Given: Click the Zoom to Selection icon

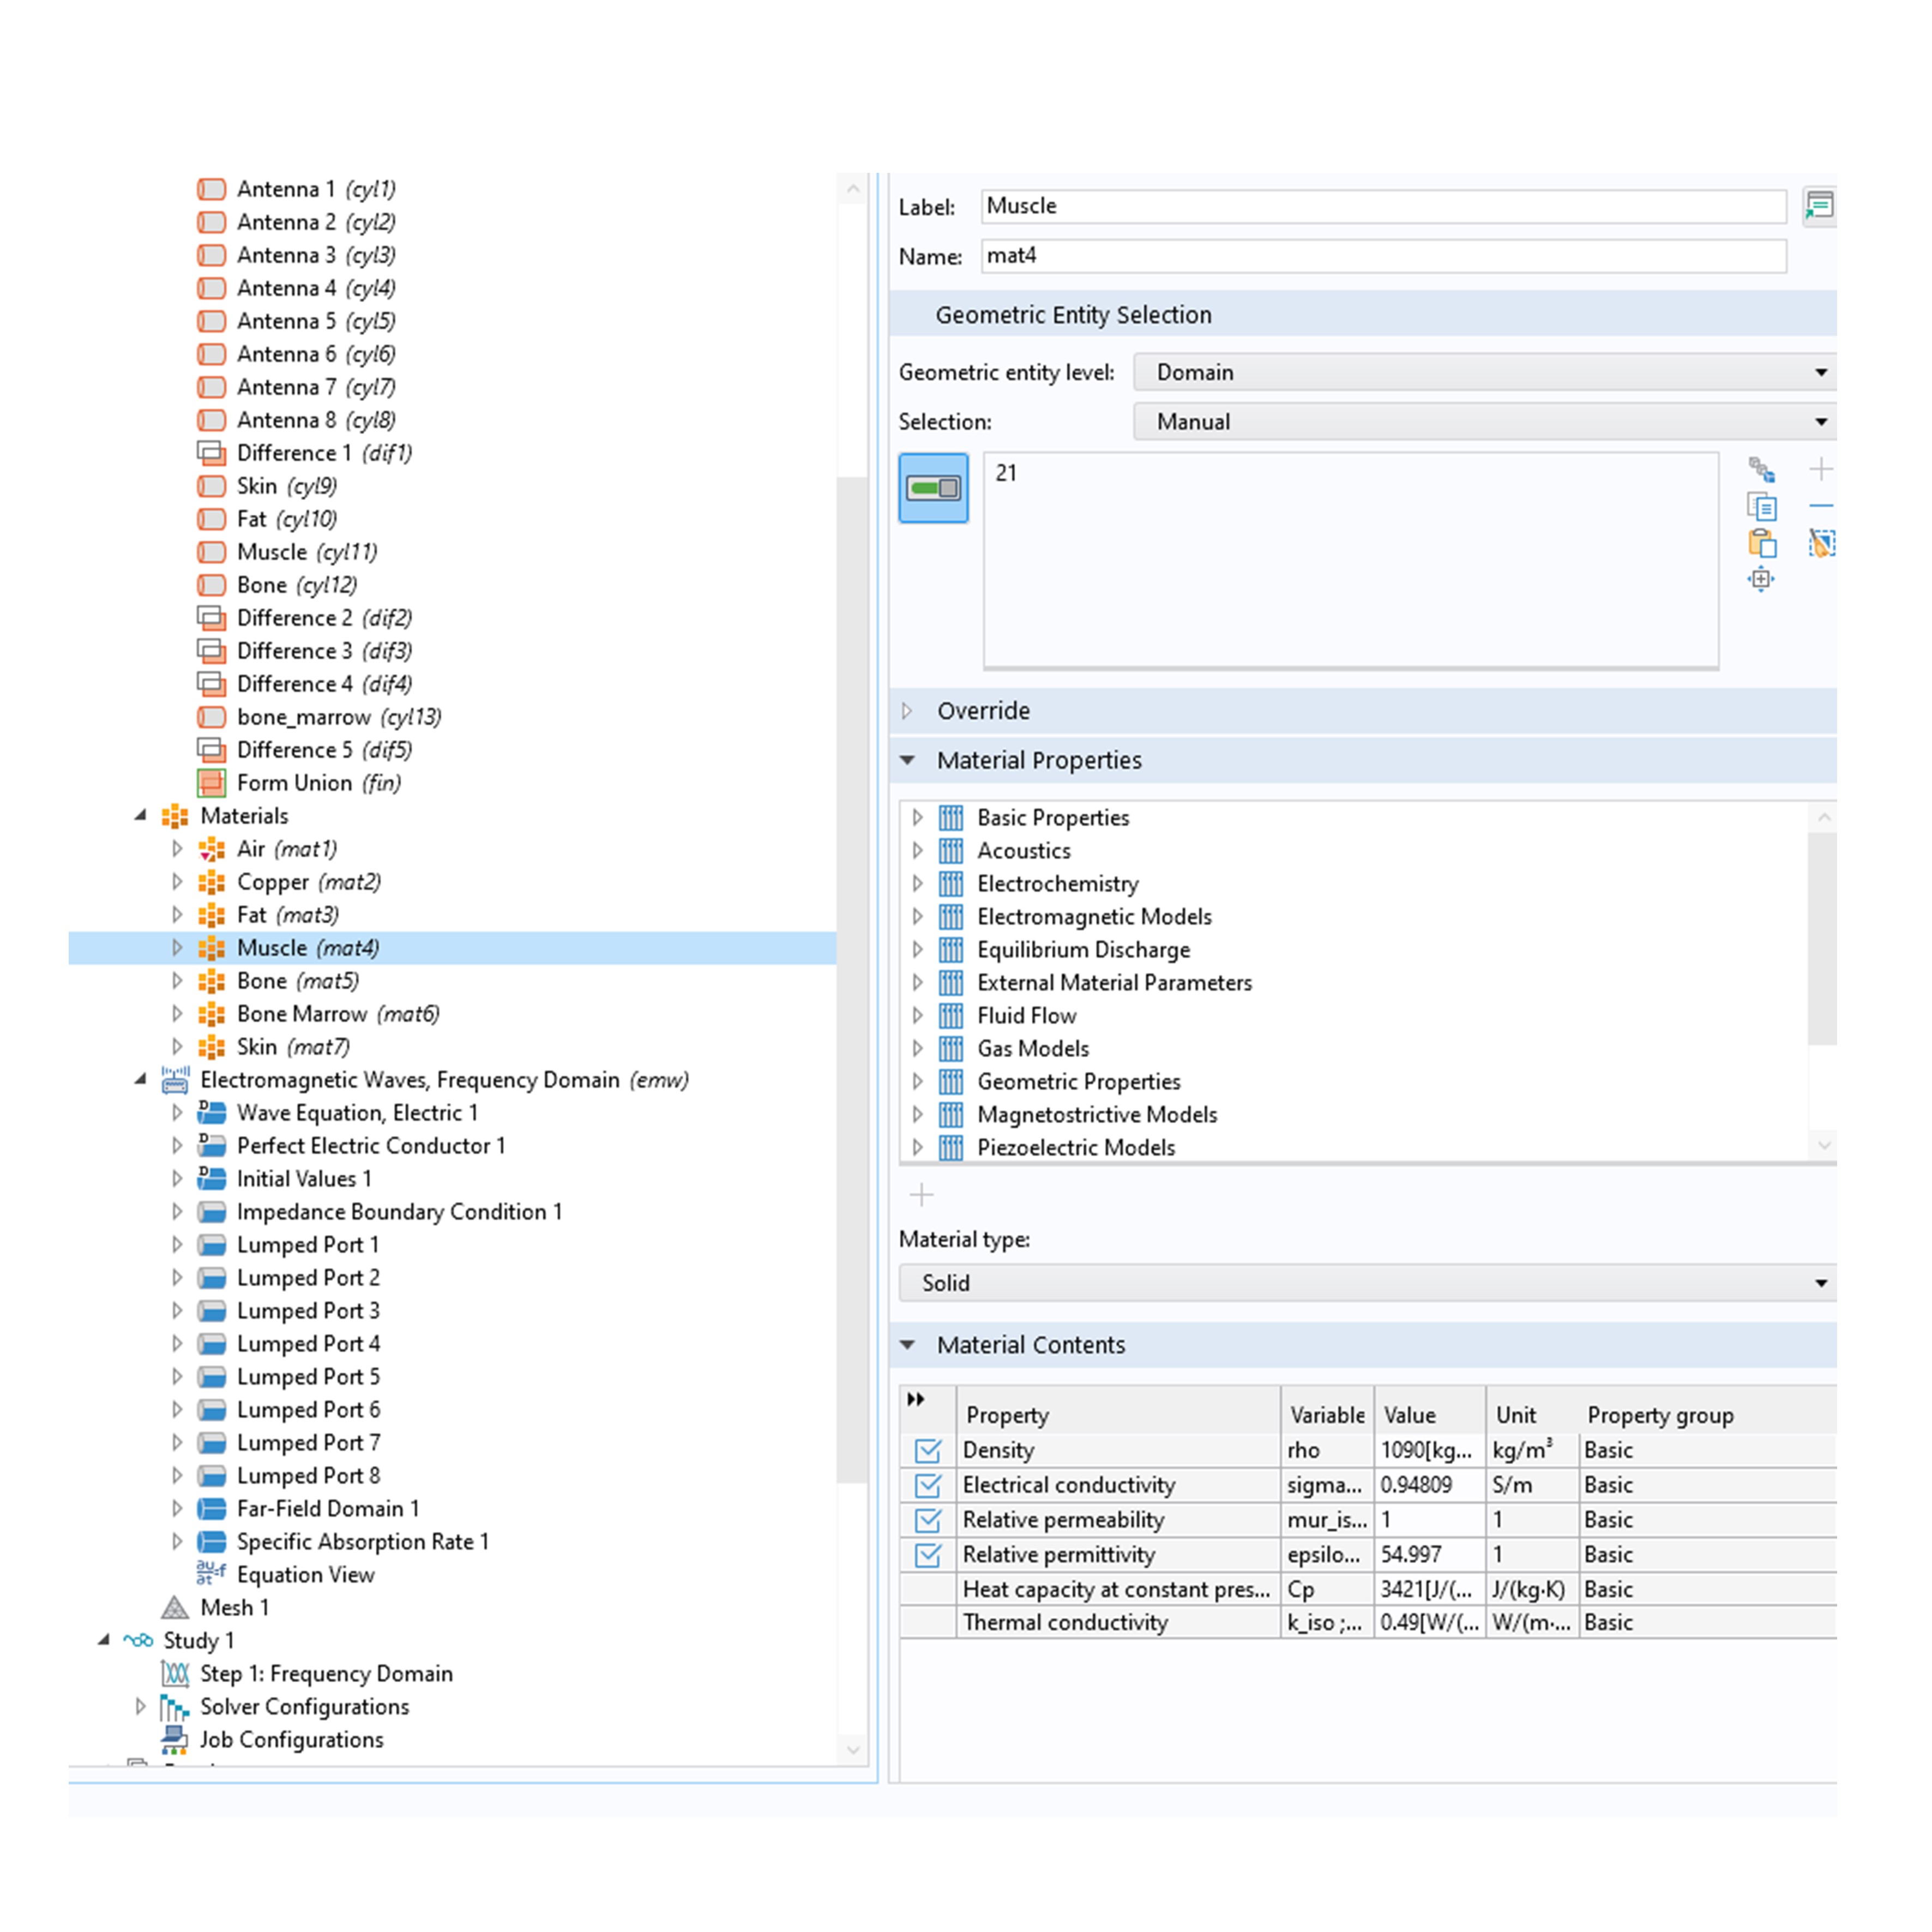Looking at the screenshot, I should (1761, 579).
